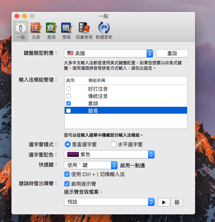
Task: Select the 傳統注音 row text
Action: 98,96
